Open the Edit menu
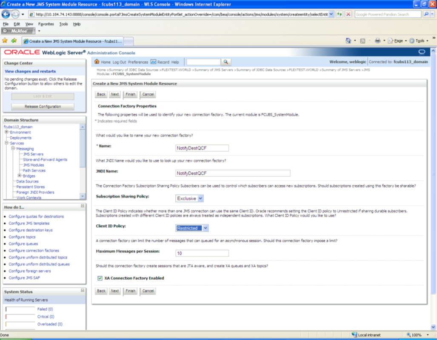The height and width of the screenshot is (340, 437). (17, 24)
